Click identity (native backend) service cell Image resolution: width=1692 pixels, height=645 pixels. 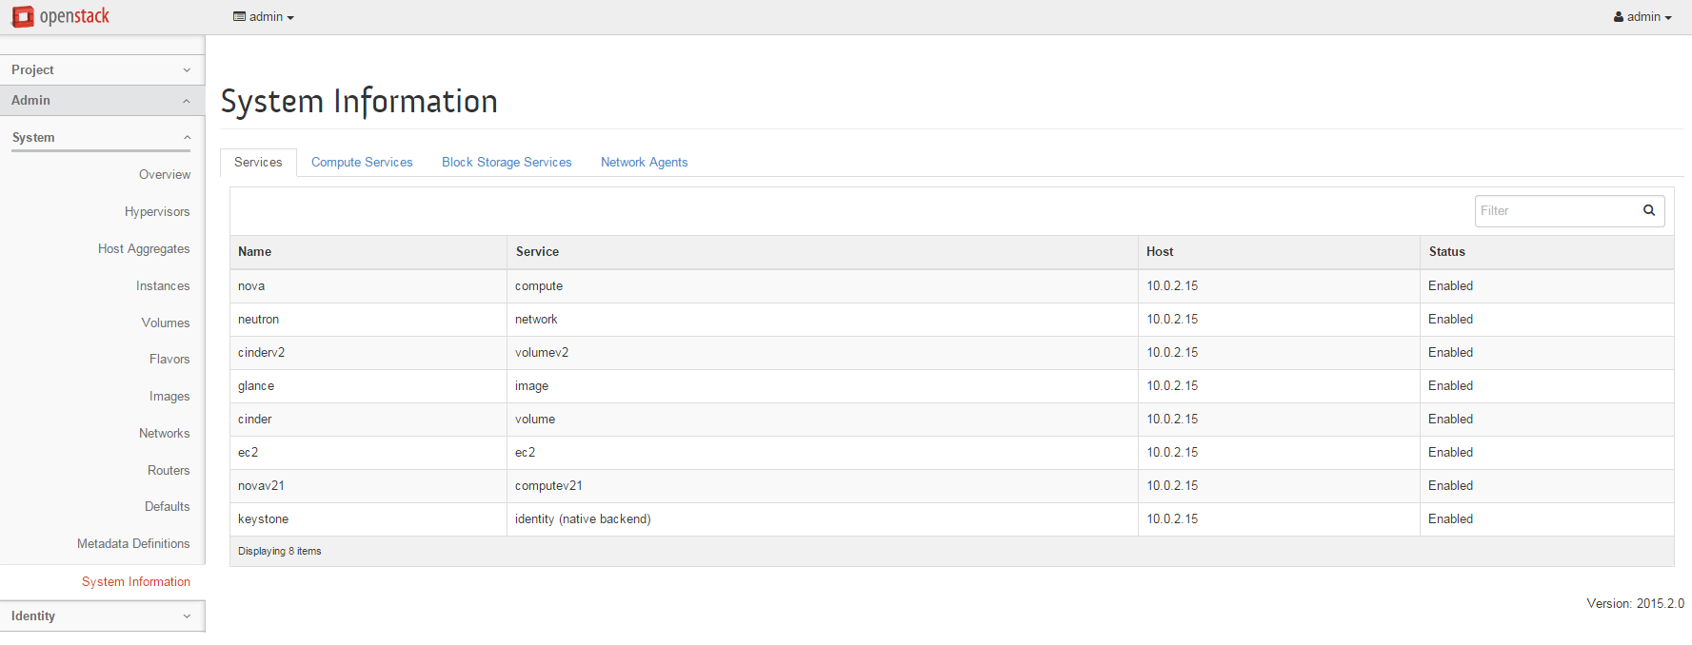pyautogui.click(x=823, y=518)
